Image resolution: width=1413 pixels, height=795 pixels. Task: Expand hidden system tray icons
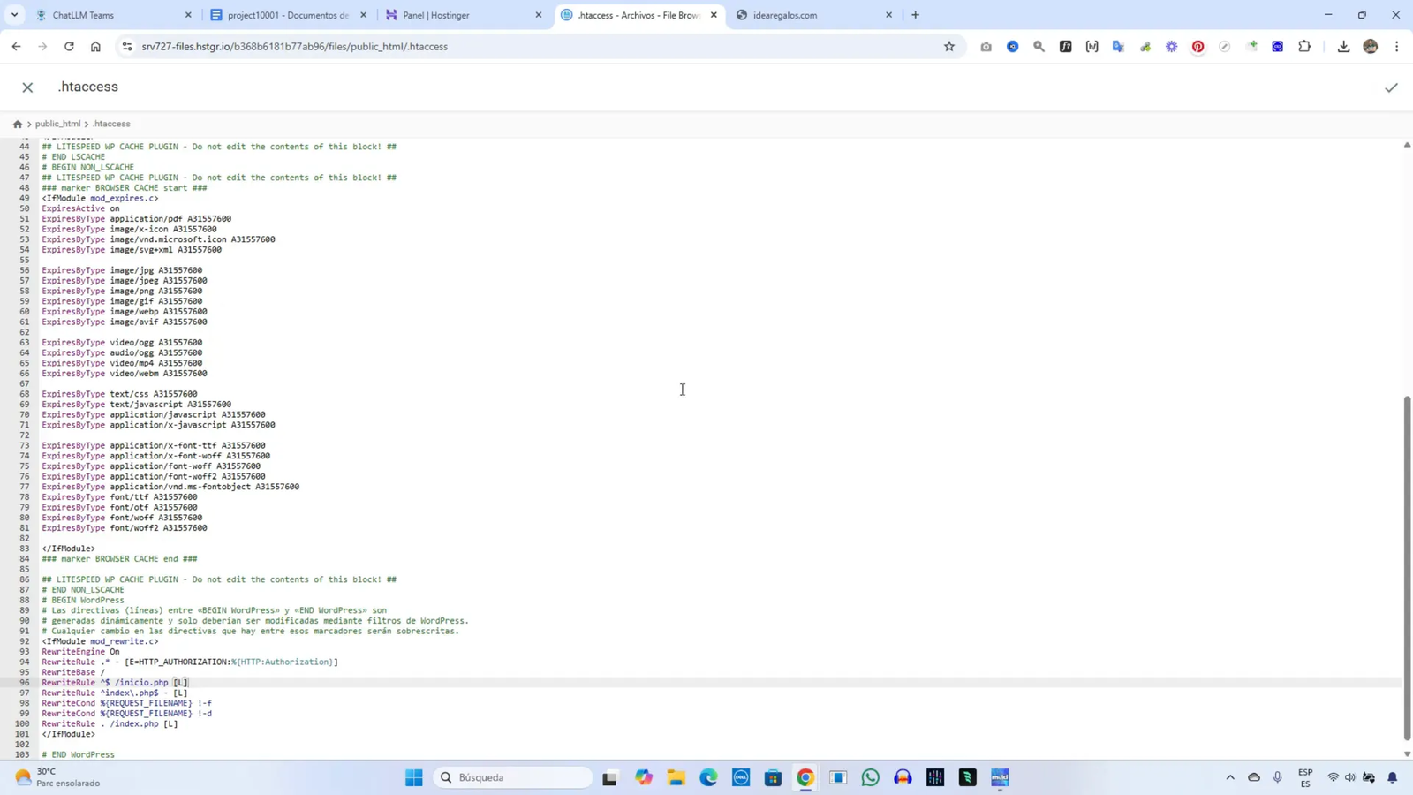point(1229,778)
